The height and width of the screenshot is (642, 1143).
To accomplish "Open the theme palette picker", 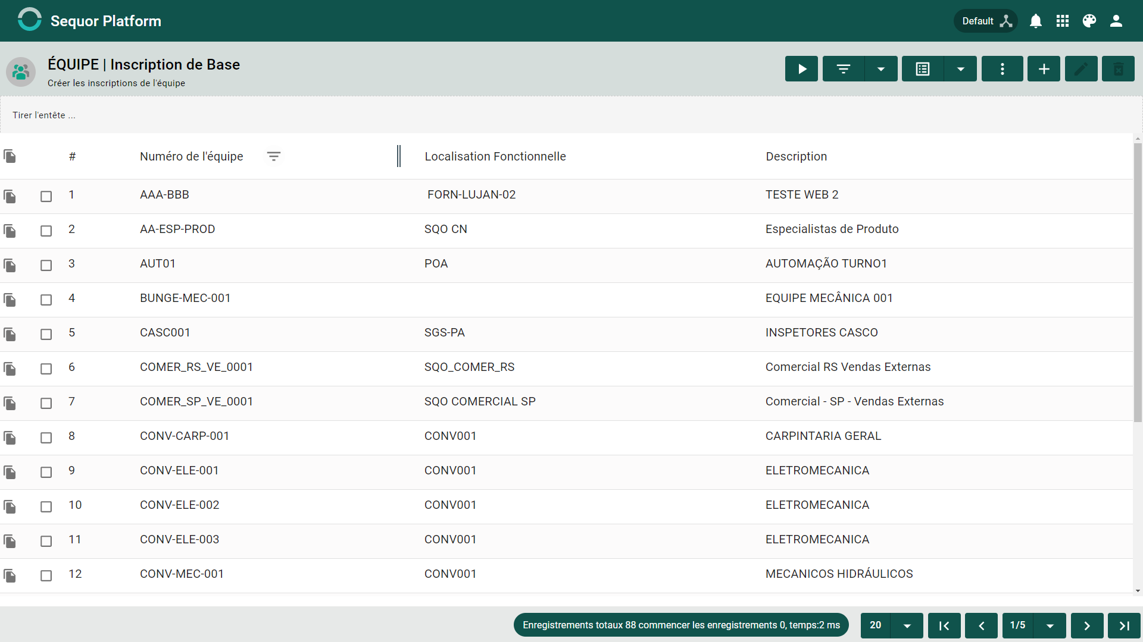I will click(1089, 21).
